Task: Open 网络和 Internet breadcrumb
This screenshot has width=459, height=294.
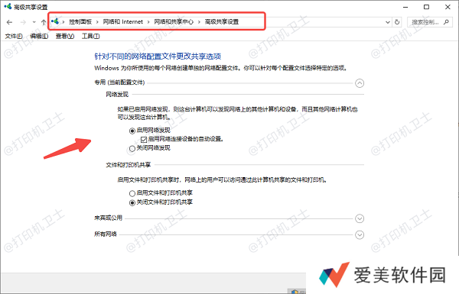Action: (x=123, y=21)
